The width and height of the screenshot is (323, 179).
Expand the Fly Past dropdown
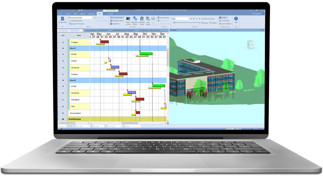click(x=223, y=18)
